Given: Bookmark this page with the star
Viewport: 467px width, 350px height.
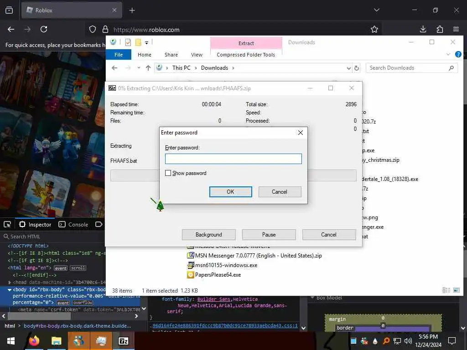Looking at the screenshot, I should (374, 29).
